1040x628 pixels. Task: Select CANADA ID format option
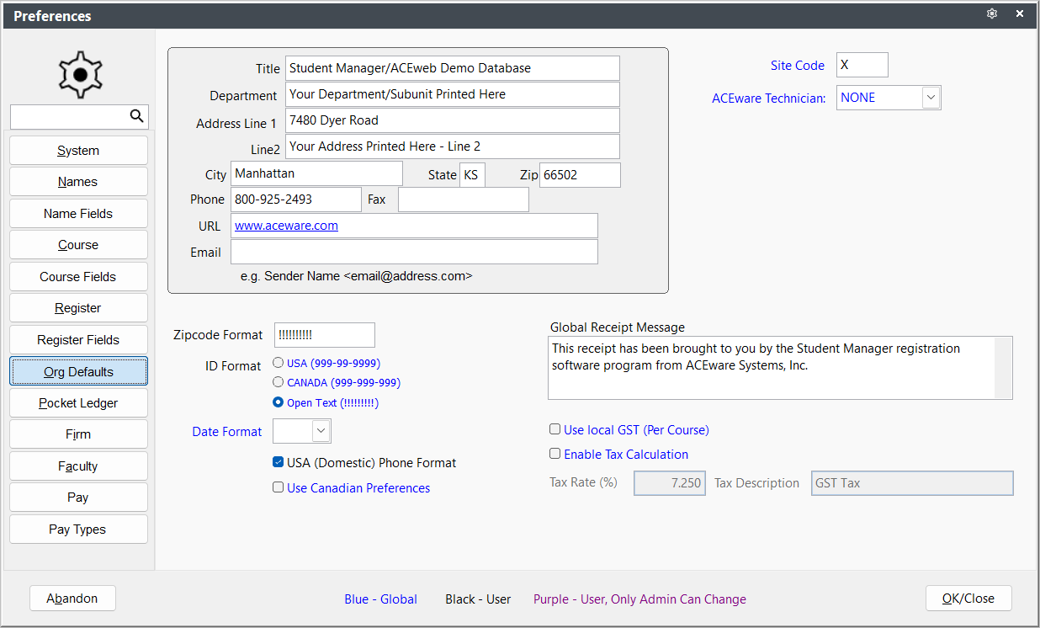point(279,382)
